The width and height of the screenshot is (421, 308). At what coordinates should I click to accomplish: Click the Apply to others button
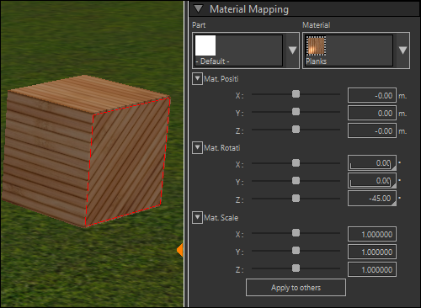pos(296,288)
